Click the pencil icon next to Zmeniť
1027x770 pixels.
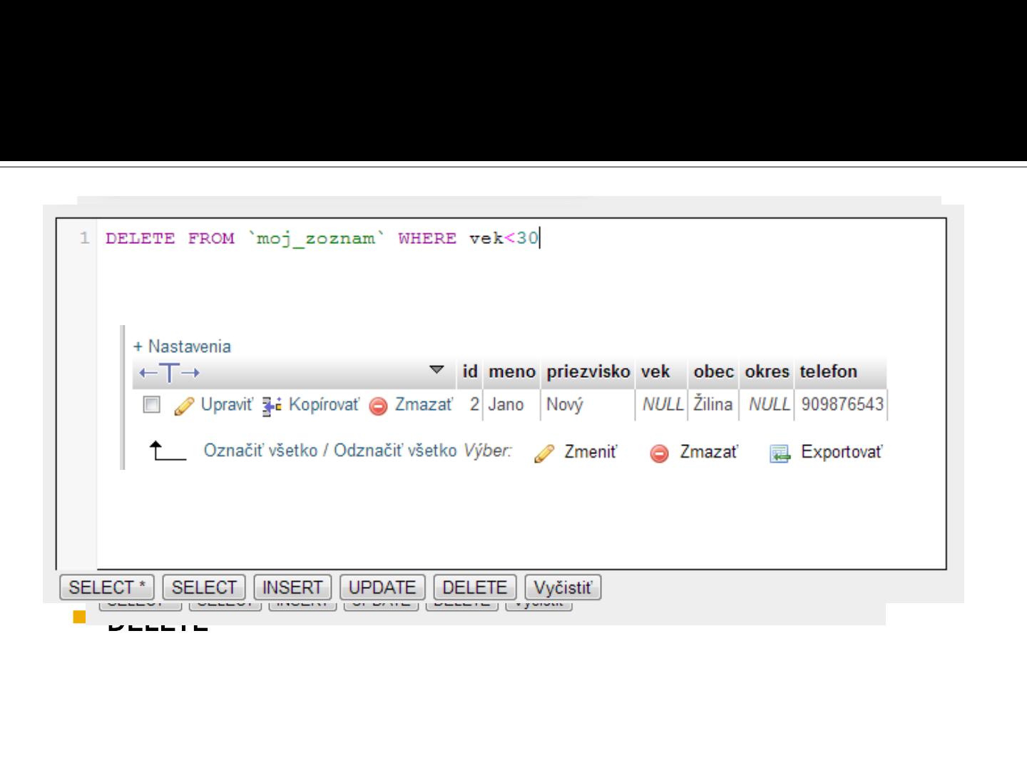pyautogui.click(x=544, y=453)
